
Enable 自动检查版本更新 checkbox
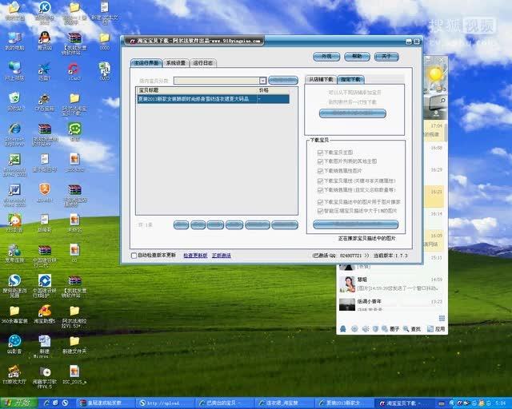[x=134, y=256]
